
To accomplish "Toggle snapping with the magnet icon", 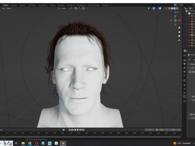I will click(76, 9).
